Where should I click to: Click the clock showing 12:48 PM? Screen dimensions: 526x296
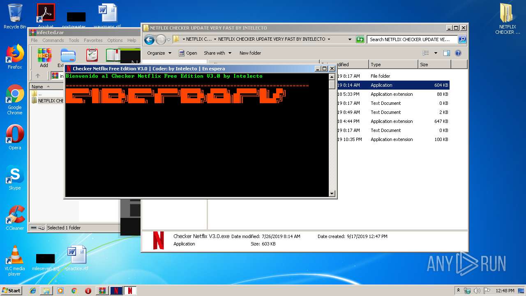pyautogui.click(x=505, y=291)
